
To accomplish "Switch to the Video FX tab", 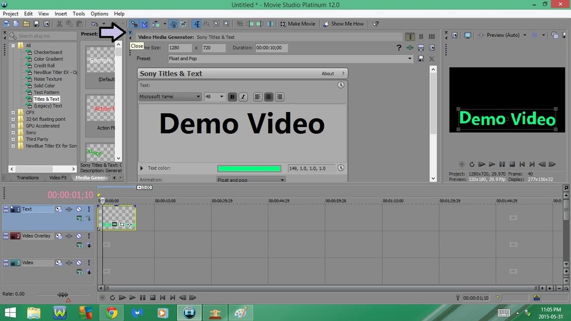I will 58,178.
